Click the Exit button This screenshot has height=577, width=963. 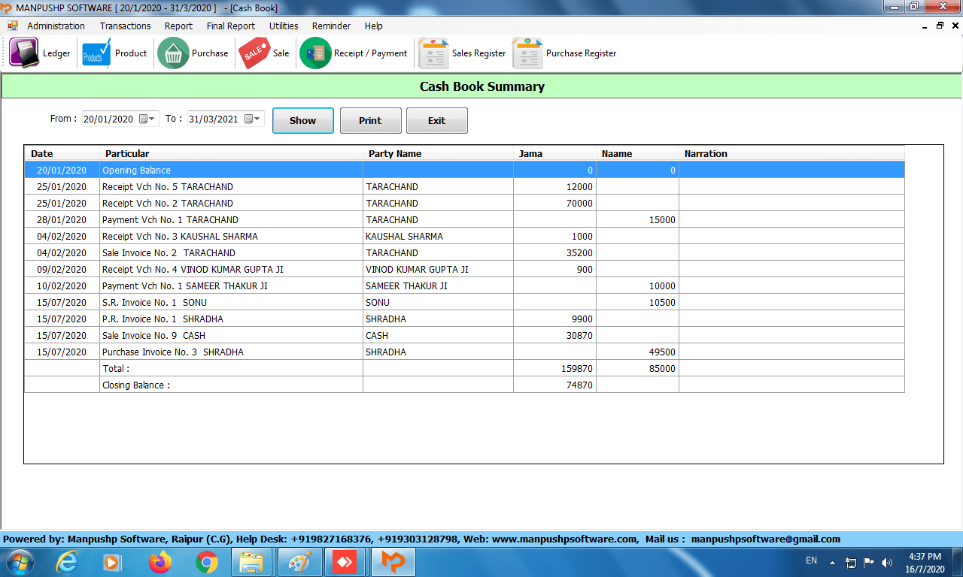436,120
